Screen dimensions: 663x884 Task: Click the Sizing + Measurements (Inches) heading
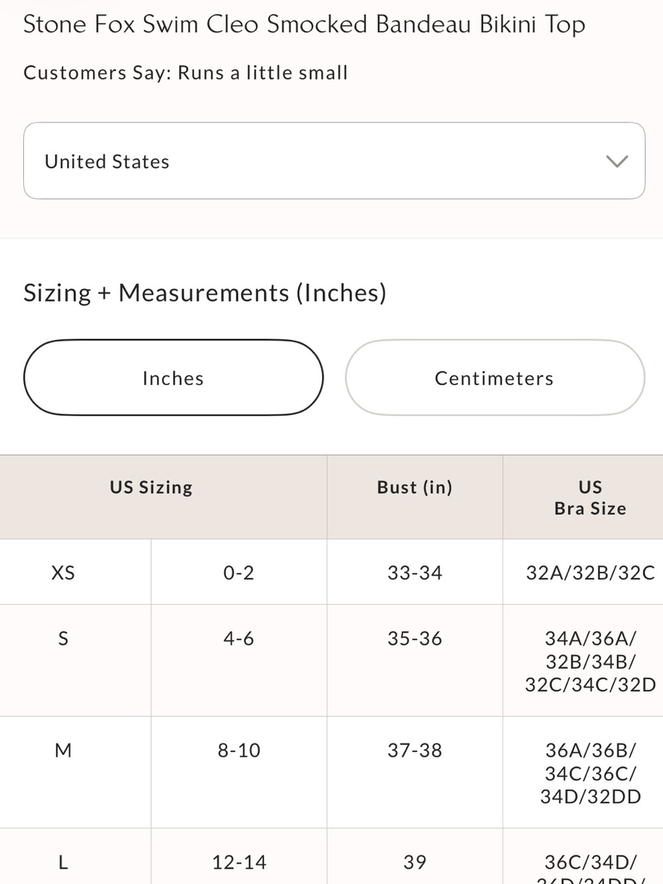tap(205, 292)
